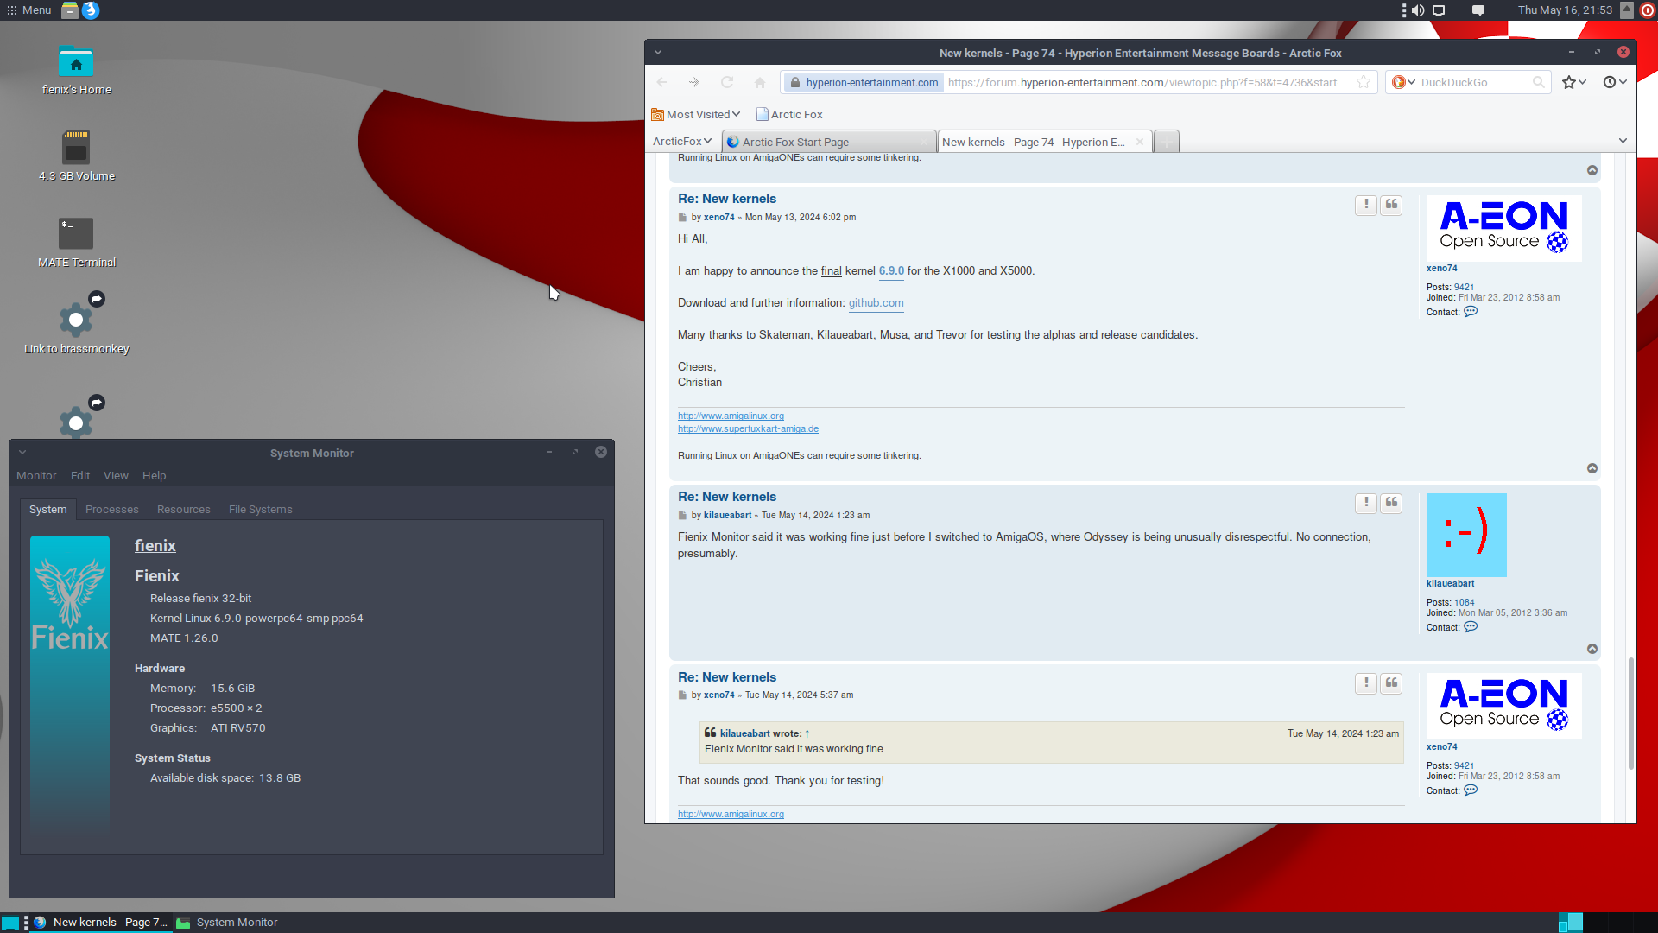Open a new browser tab
This screenshot has height=933, width=1658.
1167,142
